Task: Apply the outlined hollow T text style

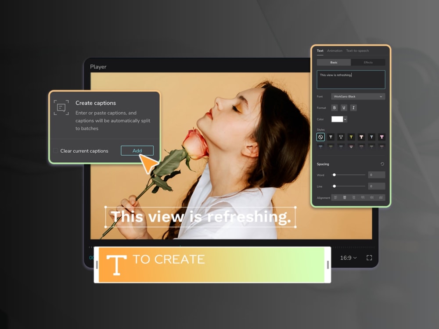Action: 341,137
